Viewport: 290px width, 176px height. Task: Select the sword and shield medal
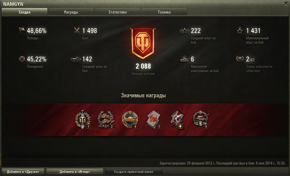[x=83, y=119]
